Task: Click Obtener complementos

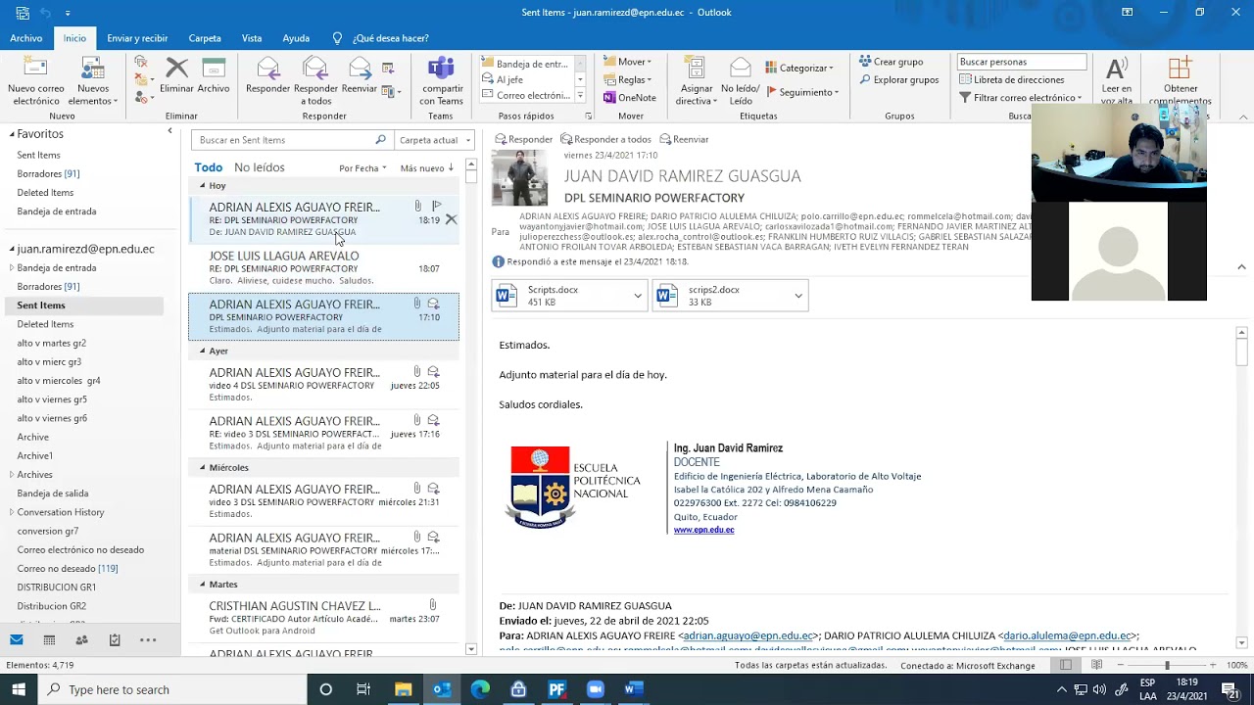Action: 1180,80
